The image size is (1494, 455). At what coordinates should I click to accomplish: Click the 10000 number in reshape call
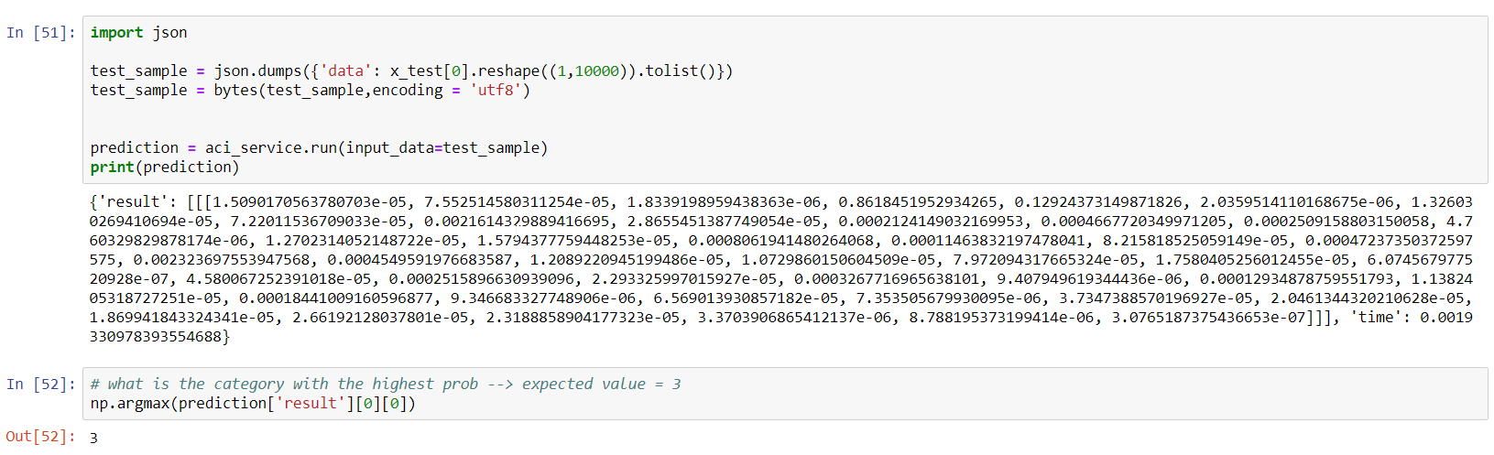[x=596, y=71]
